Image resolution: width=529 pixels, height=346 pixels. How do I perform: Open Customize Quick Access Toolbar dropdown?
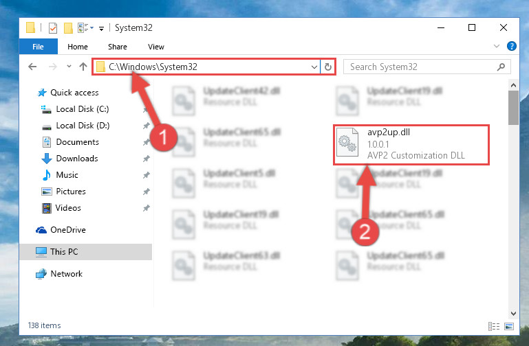(x=101, y=29)
